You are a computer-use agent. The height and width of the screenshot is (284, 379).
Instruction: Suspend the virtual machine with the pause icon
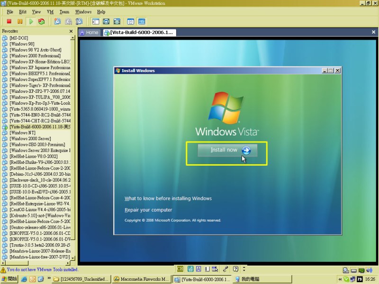[20, 21]
